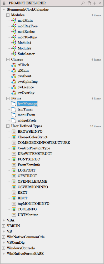Select the OPENFILENAME type
Image resolution: width=104 pixels, height=264 pixels.
pyautogui.click(x=32, y=182)
